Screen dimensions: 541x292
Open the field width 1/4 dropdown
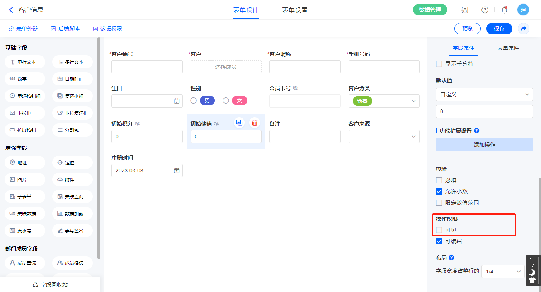click(503, 272)
